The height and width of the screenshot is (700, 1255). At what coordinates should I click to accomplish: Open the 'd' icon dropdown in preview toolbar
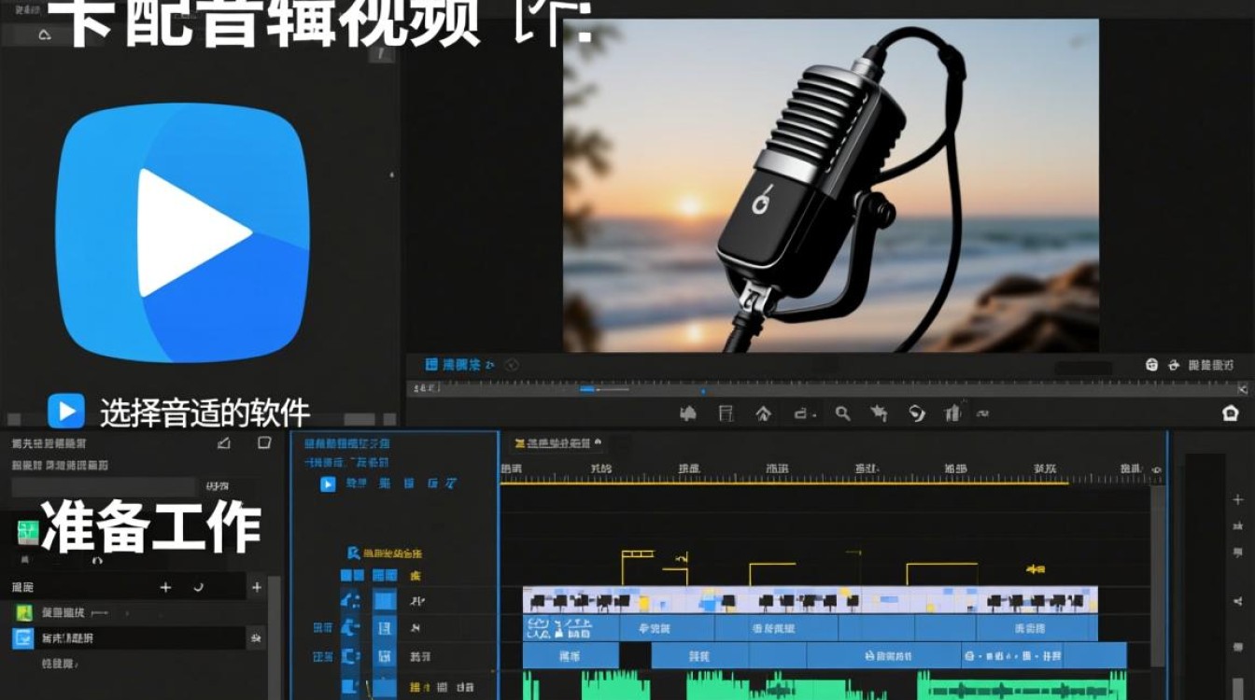[804, 413]
